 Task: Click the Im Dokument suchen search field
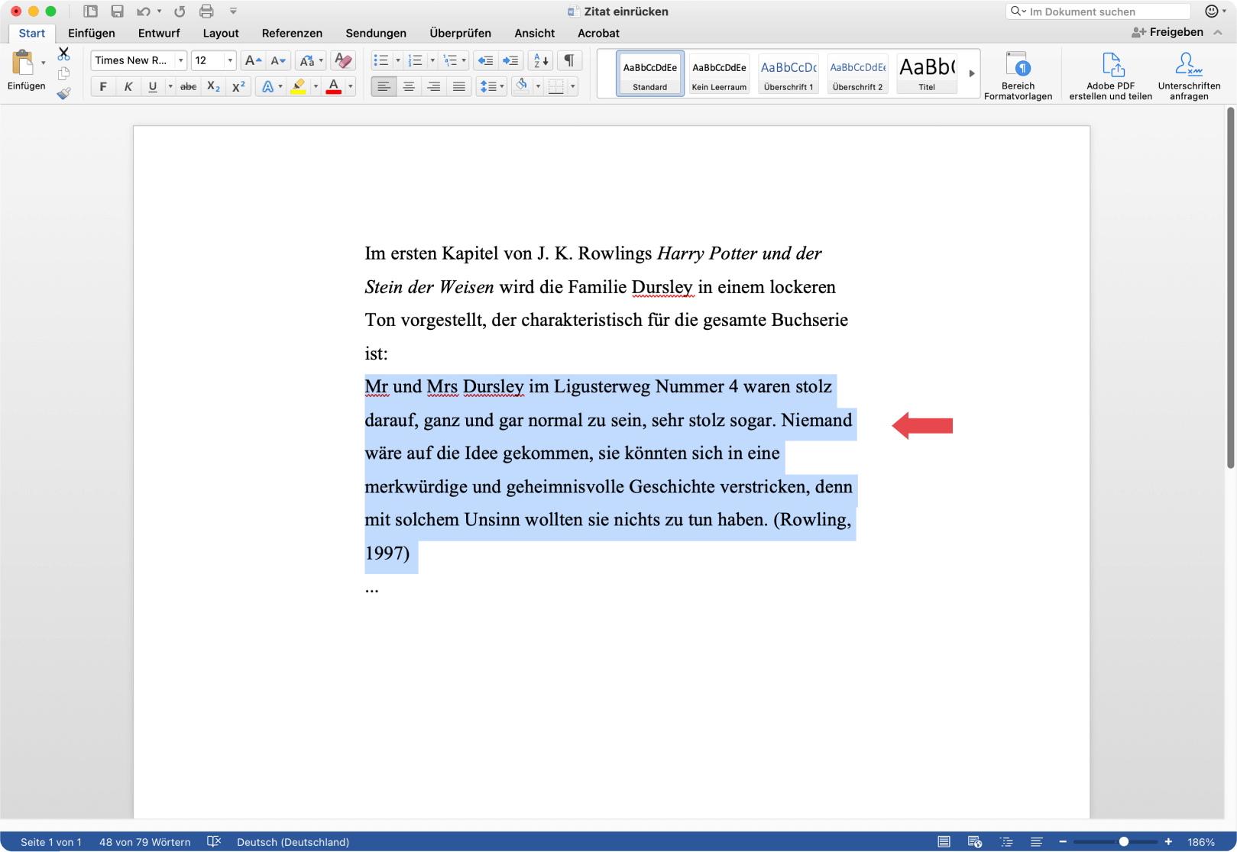pyautogui.click(x=1098, y=11)
